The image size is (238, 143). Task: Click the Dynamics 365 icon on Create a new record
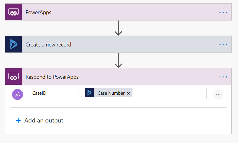click(x=14, y=44)
